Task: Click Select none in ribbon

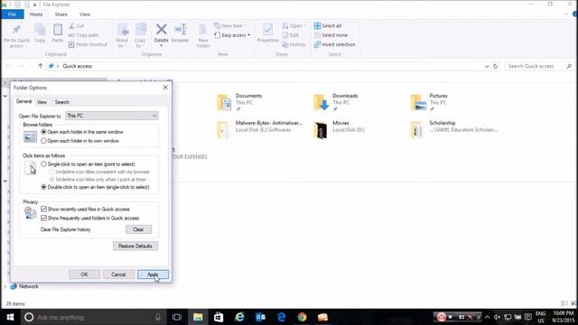Action: (x=331, y=35)
